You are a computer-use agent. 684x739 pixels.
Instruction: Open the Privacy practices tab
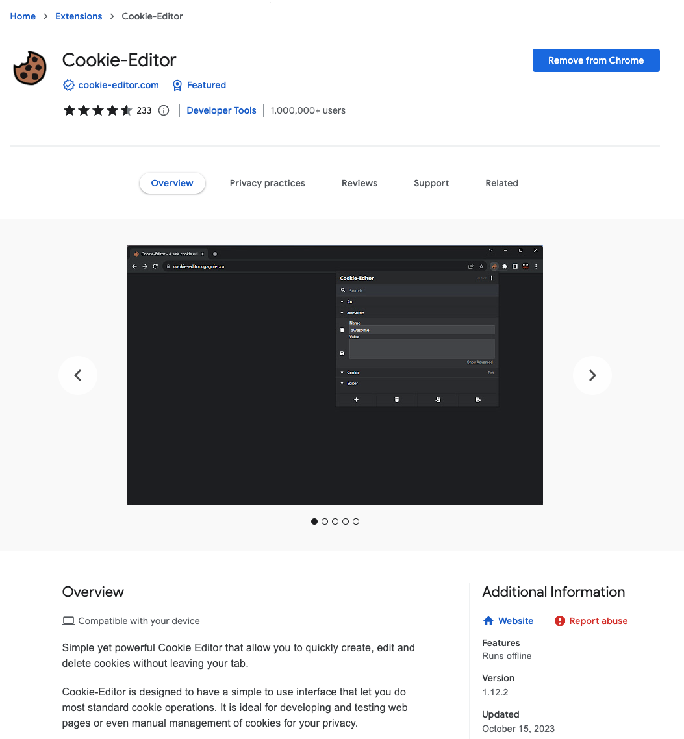pos(267,183)
